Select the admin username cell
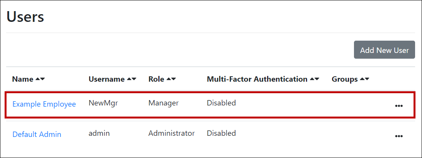This screenshot has height=158, width=422. [99, 133]
